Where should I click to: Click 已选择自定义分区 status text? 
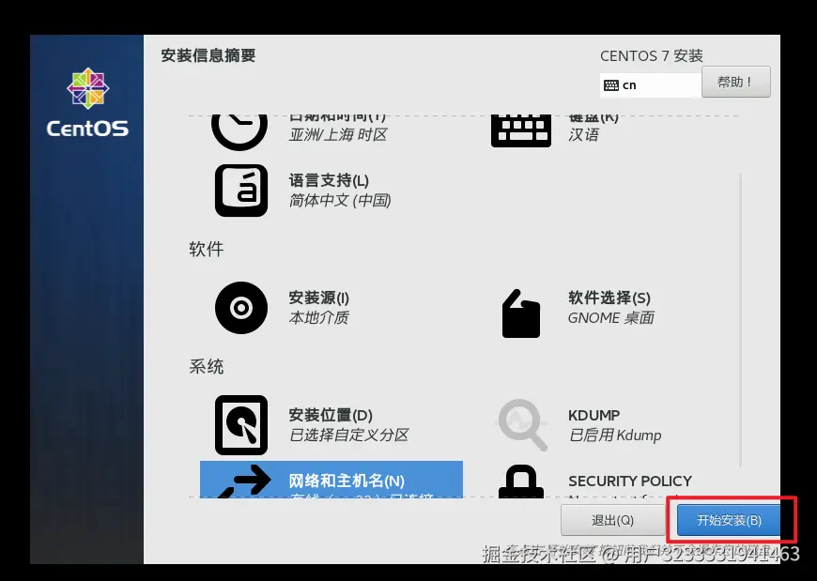coord(349,435)
